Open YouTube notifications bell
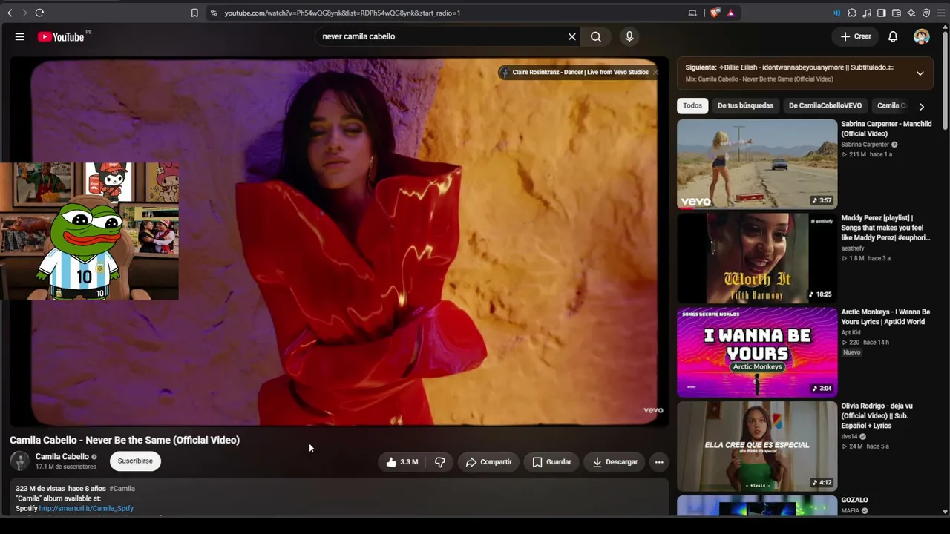The image size is (950, 534). pos(893,36)
